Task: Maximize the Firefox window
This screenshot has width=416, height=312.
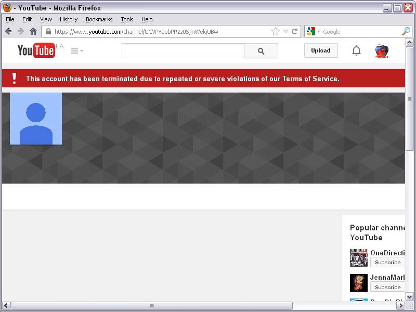Action: pyautogui.click(x=397, y=8)
